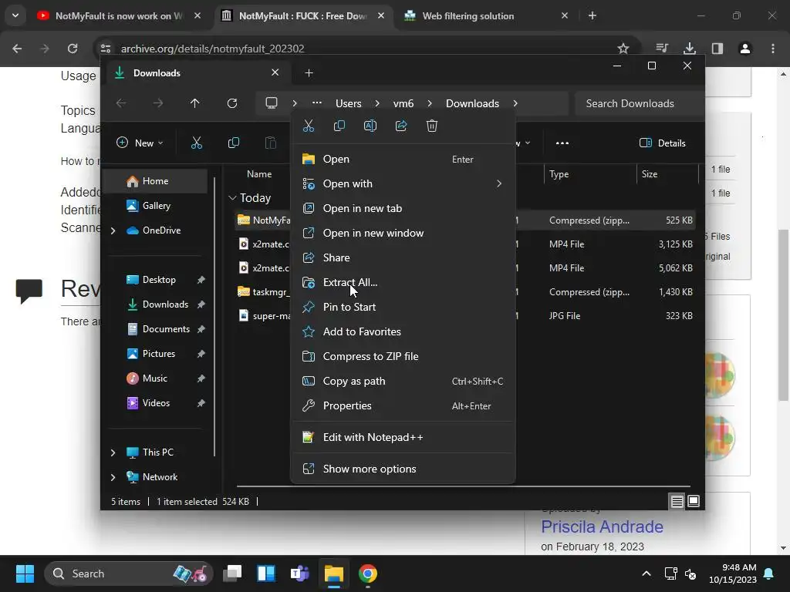Expand OneDrive tree node
This screenshot has height=592, width=790.
point(113,230)
